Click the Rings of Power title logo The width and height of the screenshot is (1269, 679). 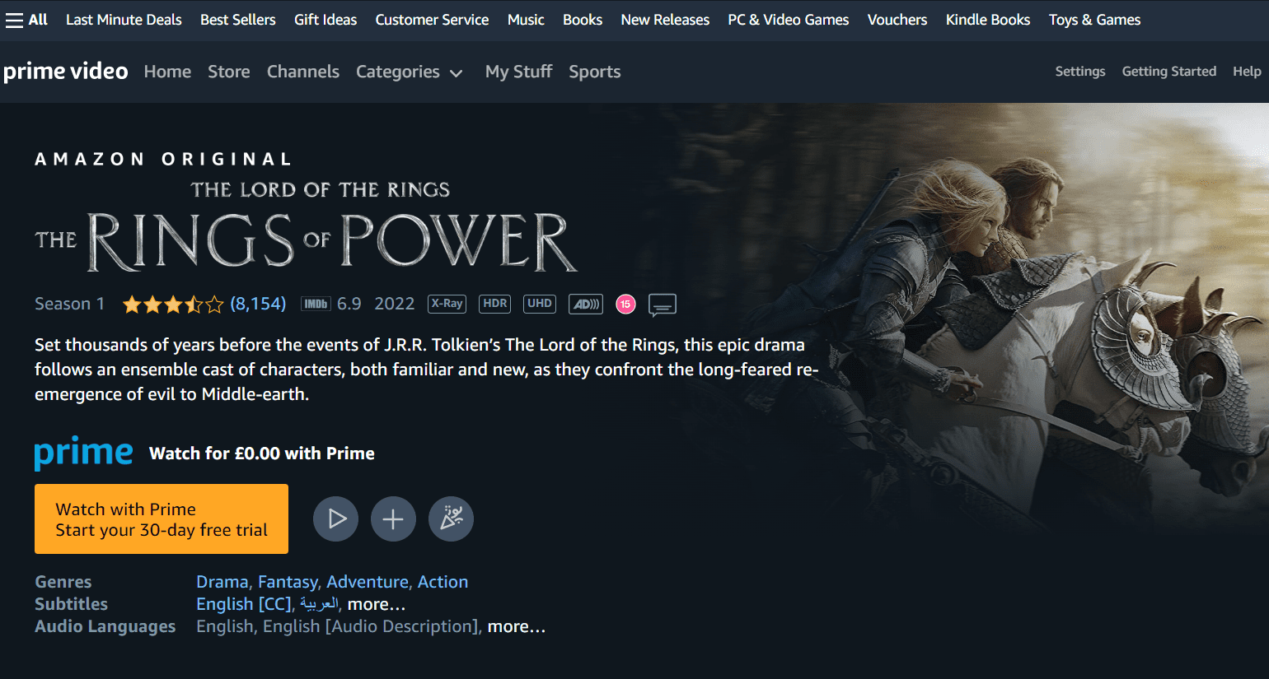click(307, 227)
